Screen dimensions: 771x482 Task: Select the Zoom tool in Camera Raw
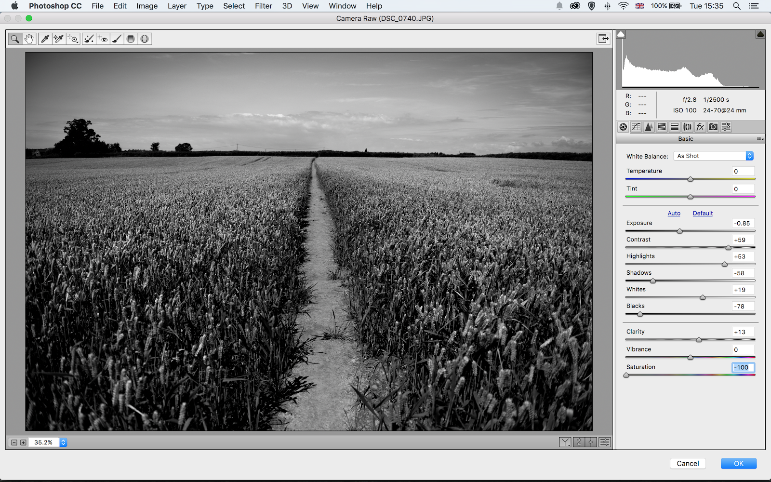[x=15, y=39]
